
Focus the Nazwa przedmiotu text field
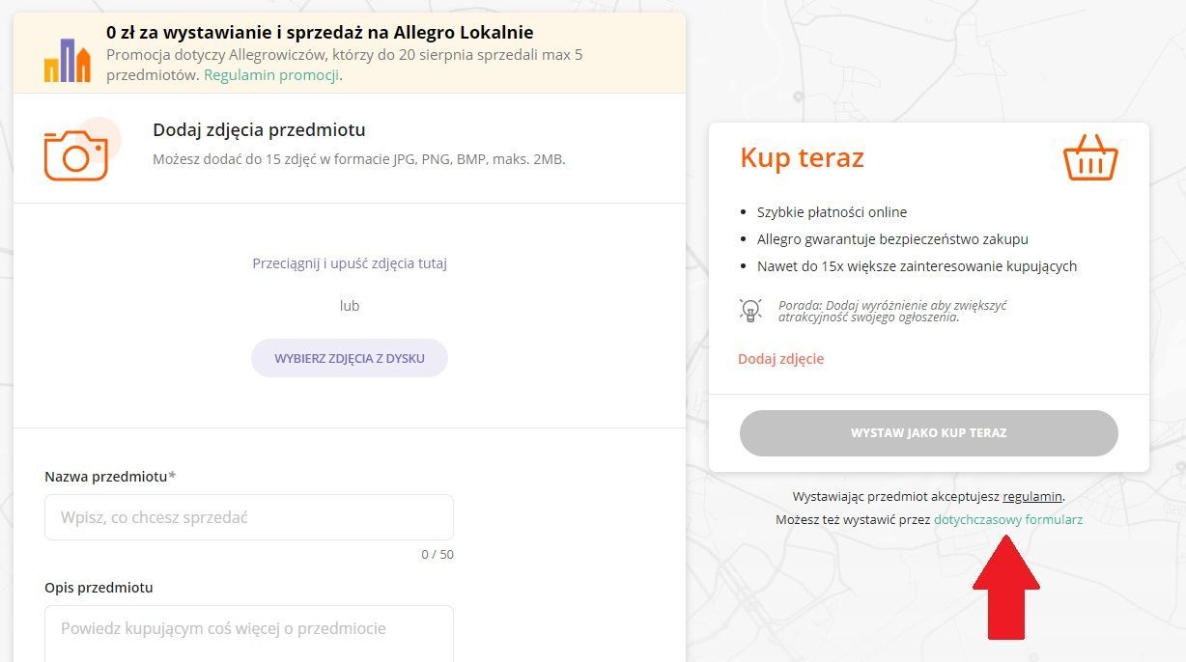click(248, 517)
